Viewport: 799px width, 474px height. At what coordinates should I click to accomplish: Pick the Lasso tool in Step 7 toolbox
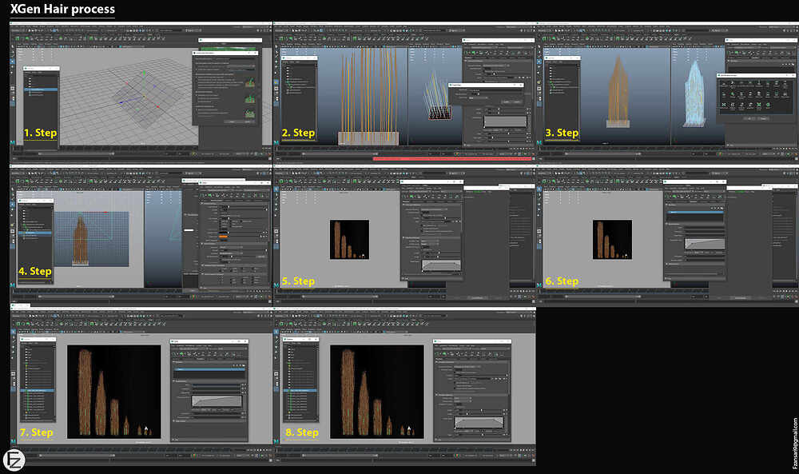pos(14,338)
